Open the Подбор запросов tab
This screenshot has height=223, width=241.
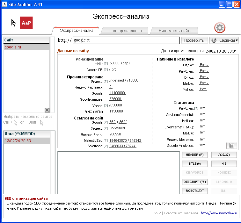pyautogui.click(x=125, y=31)
